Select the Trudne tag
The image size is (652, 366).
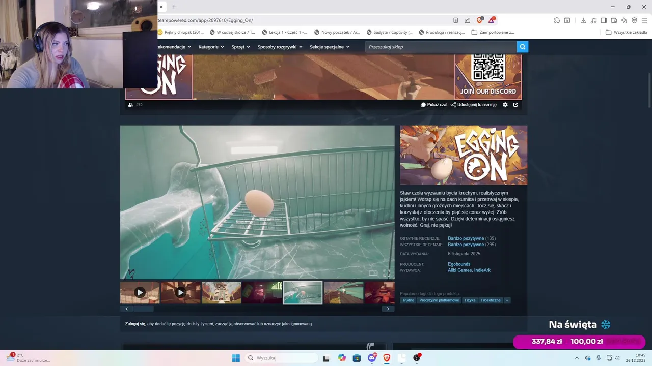(408, 300)
